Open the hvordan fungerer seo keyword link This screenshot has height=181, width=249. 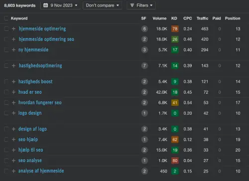(40, 103)
